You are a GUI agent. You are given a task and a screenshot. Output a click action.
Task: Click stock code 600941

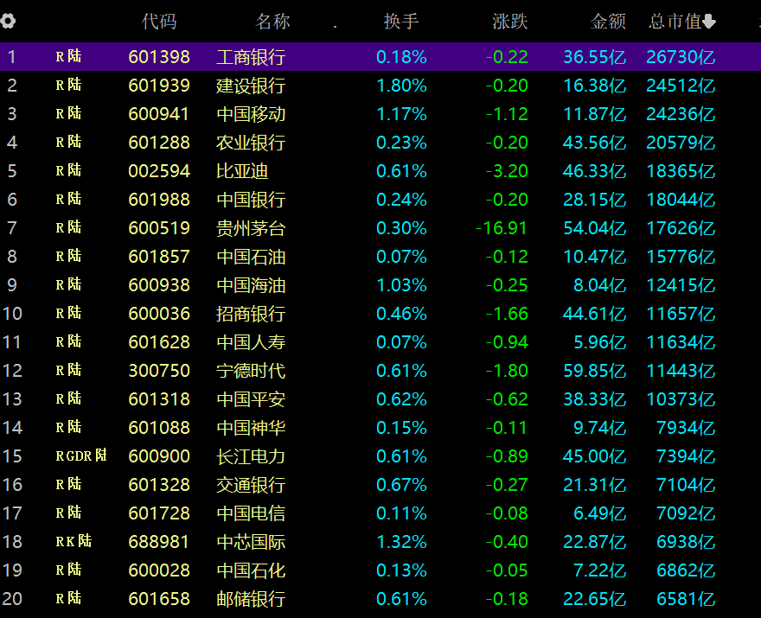tap(158, 114)
